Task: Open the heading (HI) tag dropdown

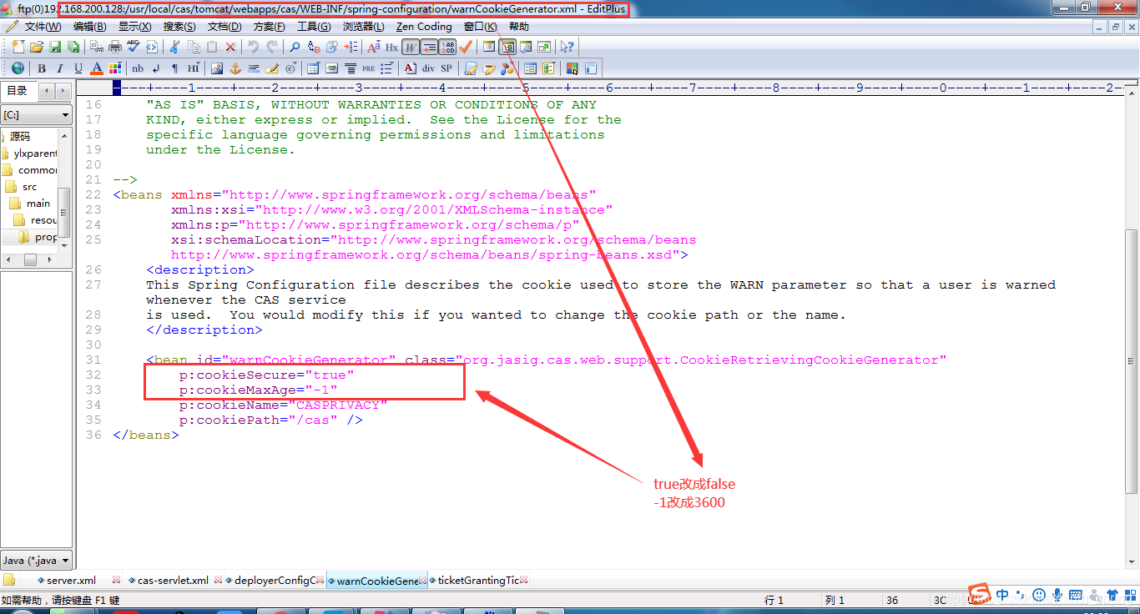Action: tap(194, 68)
